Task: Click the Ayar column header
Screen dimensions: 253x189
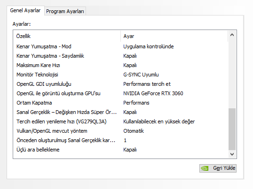Action: pyautogui.click(x=174, y=36)
